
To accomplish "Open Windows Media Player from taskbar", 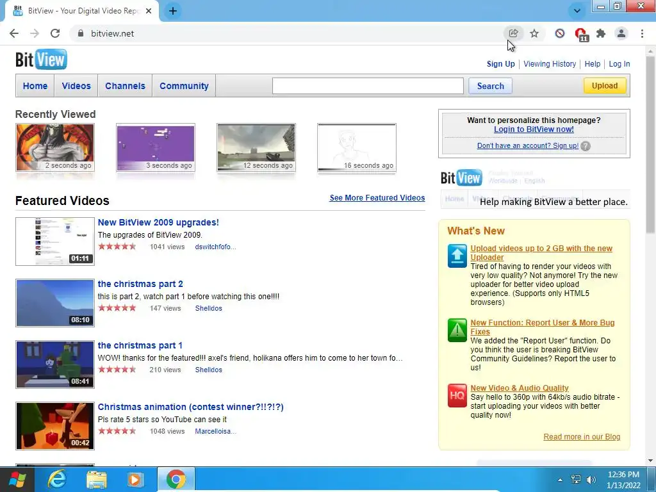I will (x=135, y=479).
